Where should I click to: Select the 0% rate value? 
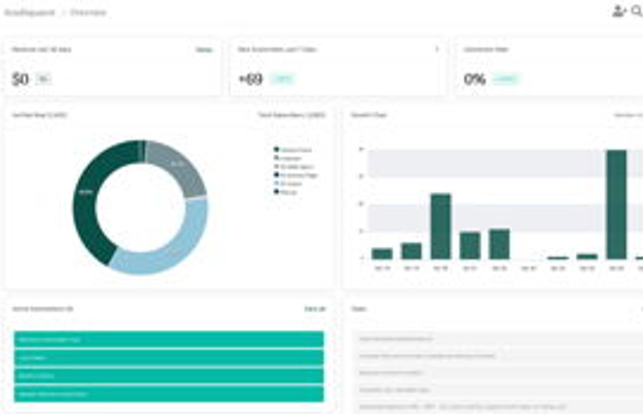(x=475, y=79)
